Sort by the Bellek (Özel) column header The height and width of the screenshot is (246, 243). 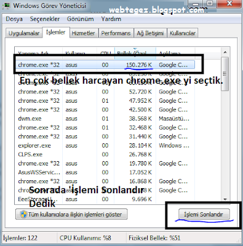135,53
